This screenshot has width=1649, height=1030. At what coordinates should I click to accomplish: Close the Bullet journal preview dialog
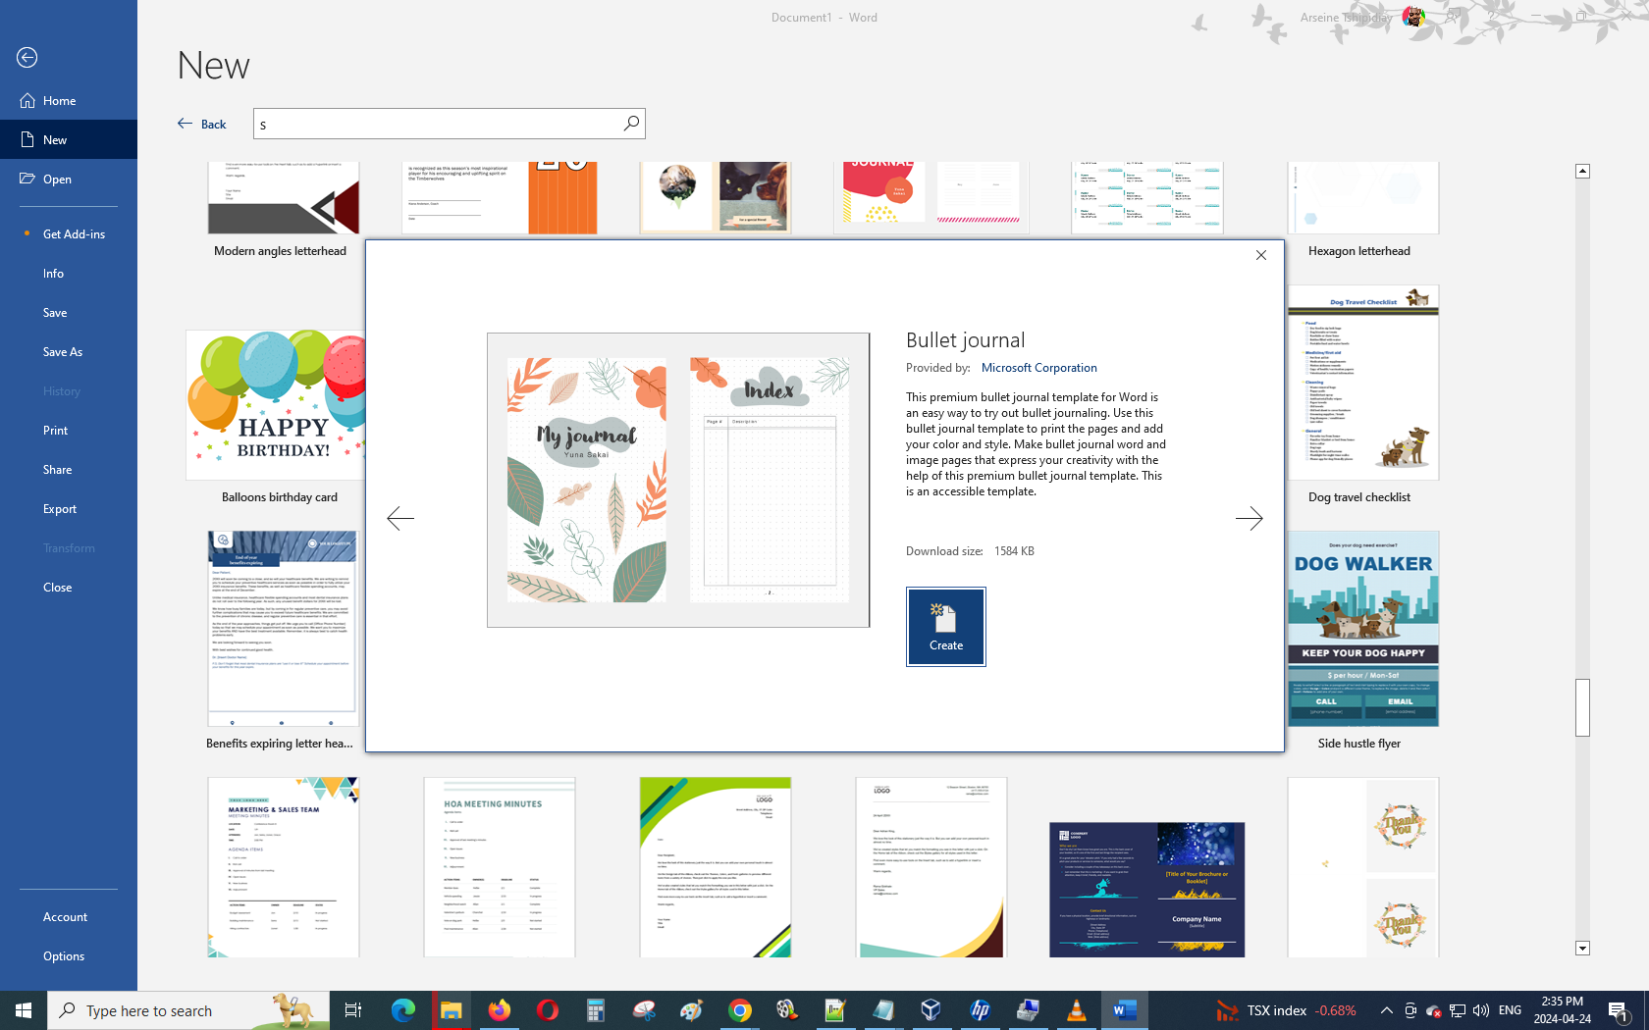(1261, 255)
